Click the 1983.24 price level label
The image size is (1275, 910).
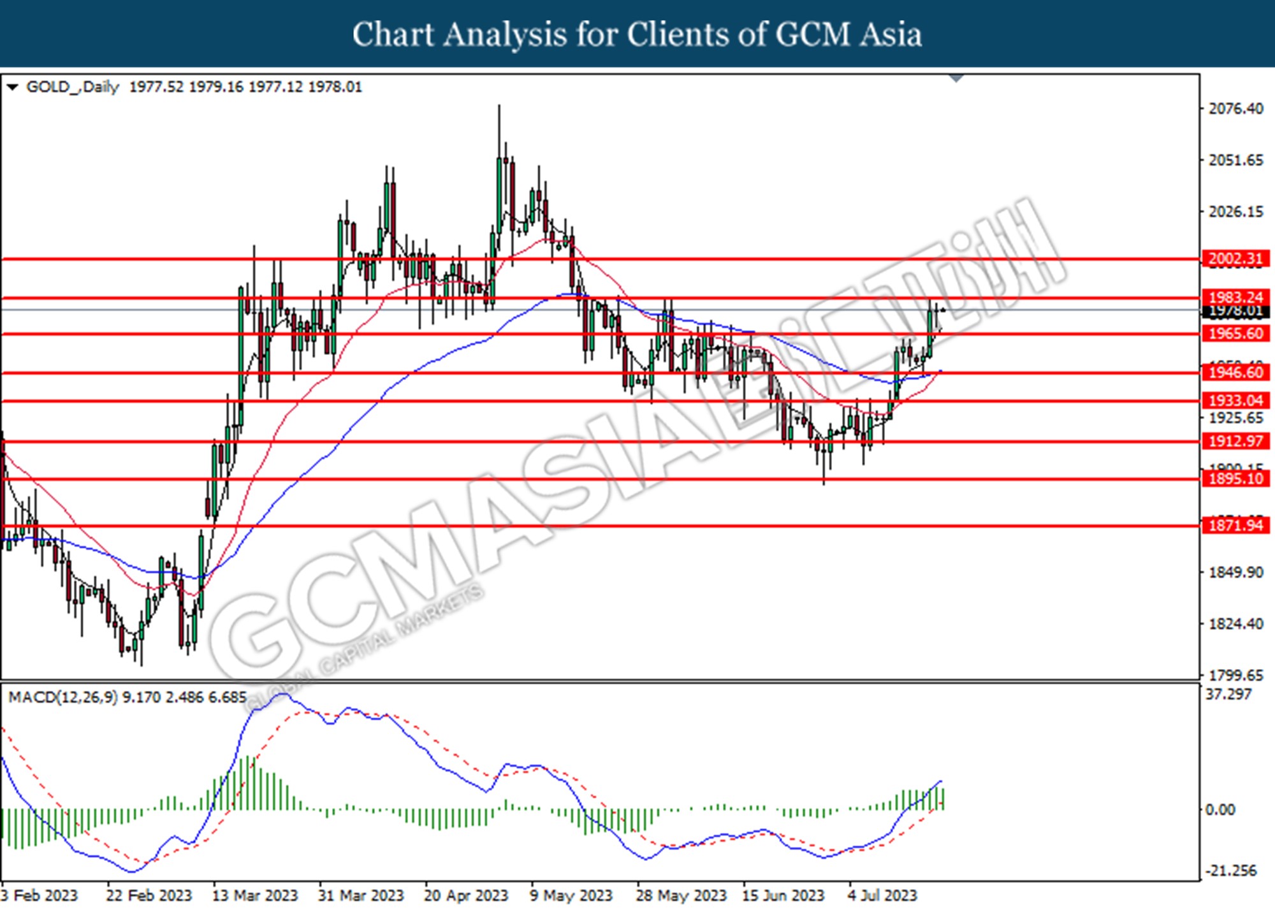click(1235, 298)
